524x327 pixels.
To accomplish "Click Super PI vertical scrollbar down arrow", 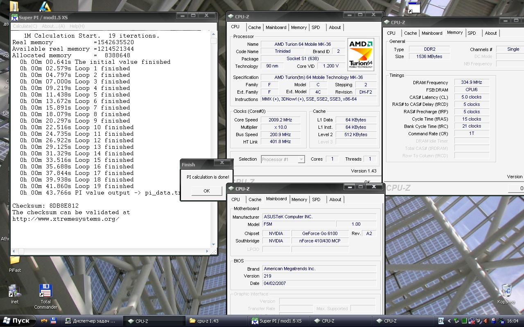I will tap(214, 245).
